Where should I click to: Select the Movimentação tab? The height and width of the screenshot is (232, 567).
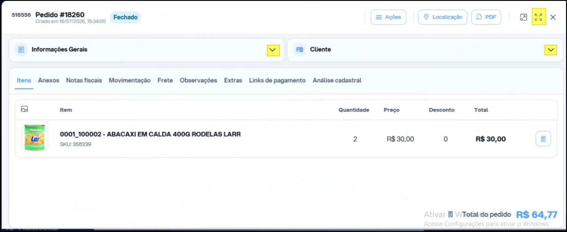coord(130,80)
